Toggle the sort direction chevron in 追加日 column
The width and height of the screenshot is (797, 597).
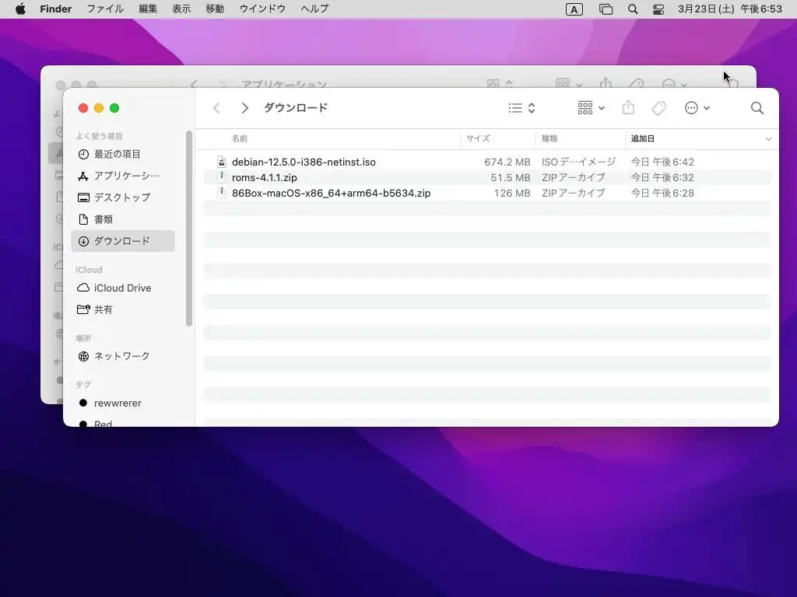(768, 138)
